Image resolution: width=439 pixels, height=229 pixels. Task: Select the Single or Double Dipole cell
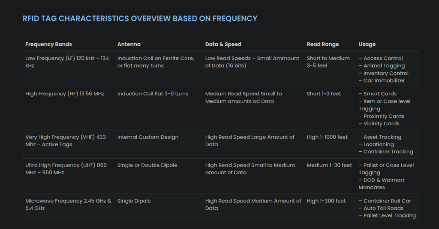click(147, 165)
